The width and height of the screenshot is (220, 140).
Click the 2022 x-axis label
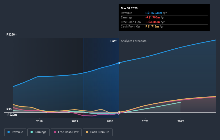[181, 121]
